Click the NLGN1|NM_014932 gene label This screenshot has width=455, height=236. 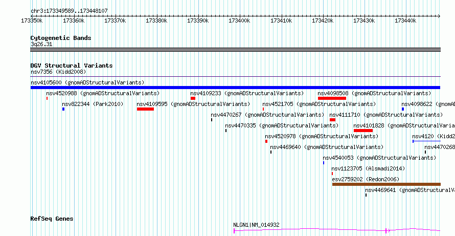pos(256,225)
